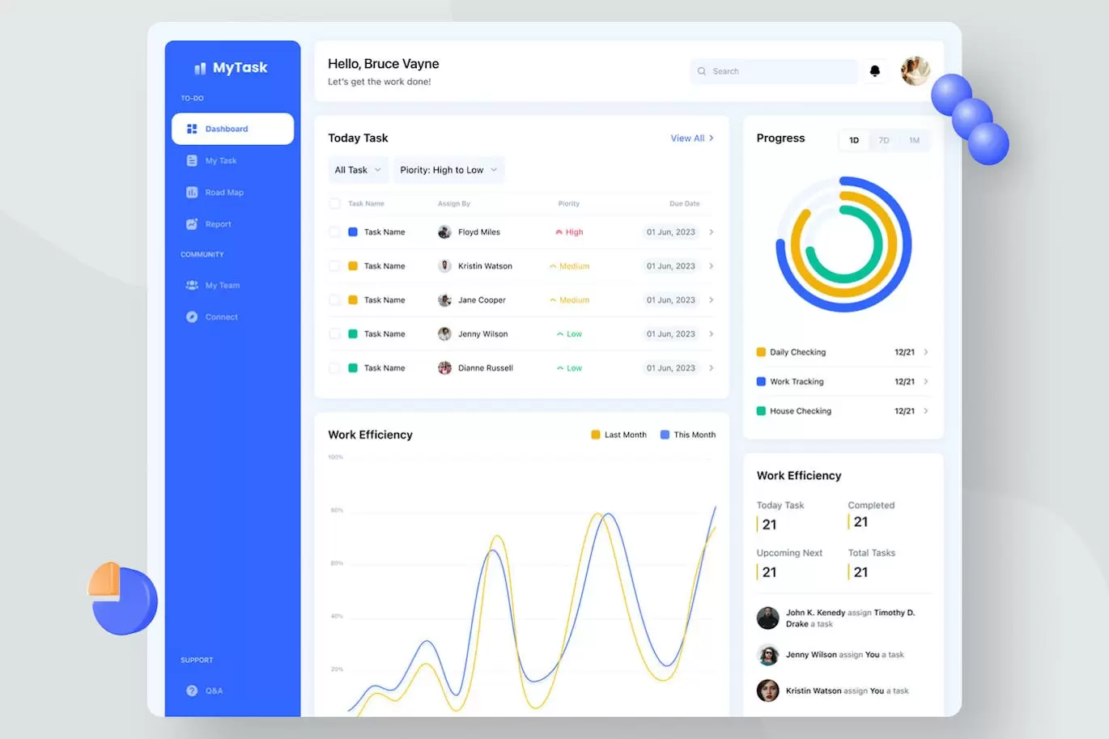
Task: Click the search magnifier icon
Action: click(x=702, y=71)
